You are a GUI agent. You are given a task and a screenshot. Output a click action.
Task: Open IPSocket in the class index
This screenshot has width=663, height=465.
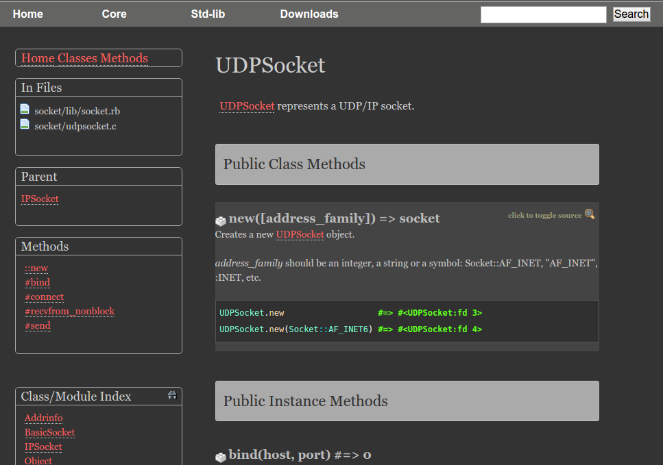click(43, 447)
